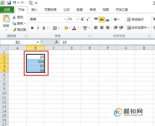
Task: Click the Save icon in quick access toolbar
Action: click(x=9, y=3)
